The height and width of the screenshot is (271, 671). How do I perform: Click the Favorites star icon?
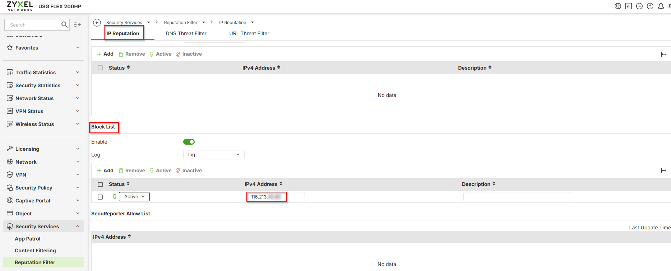point(10,47)
